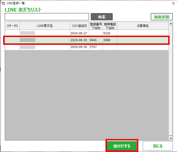Select the phone digits cell 3988
The width and height of the screenshot is (177, 152).
[110, 40]
